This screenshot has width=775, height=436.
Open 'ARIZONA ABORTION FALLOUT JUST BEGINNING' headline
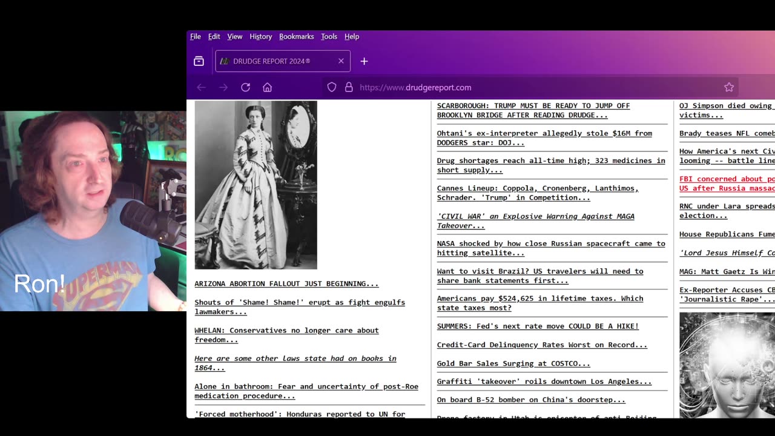pos(286,283)
